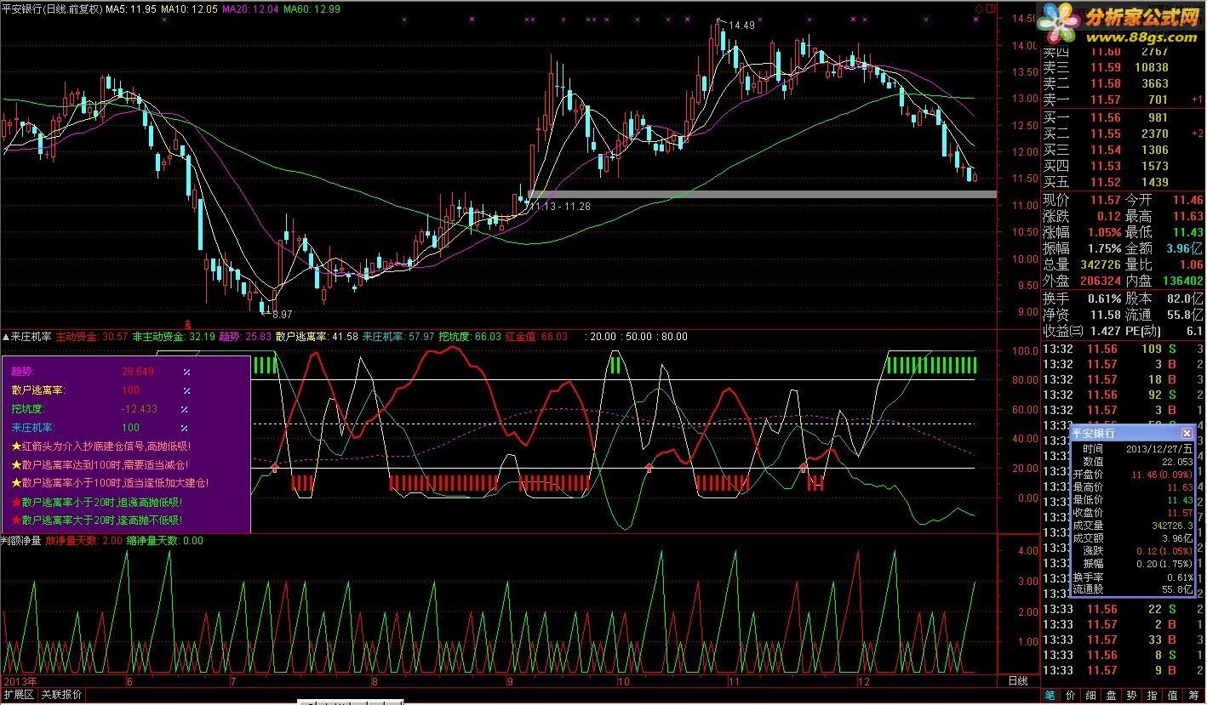Click the 卖一 11.57 ask row
Screen dimensions: 1207x705
click(x=1123, y=99)
